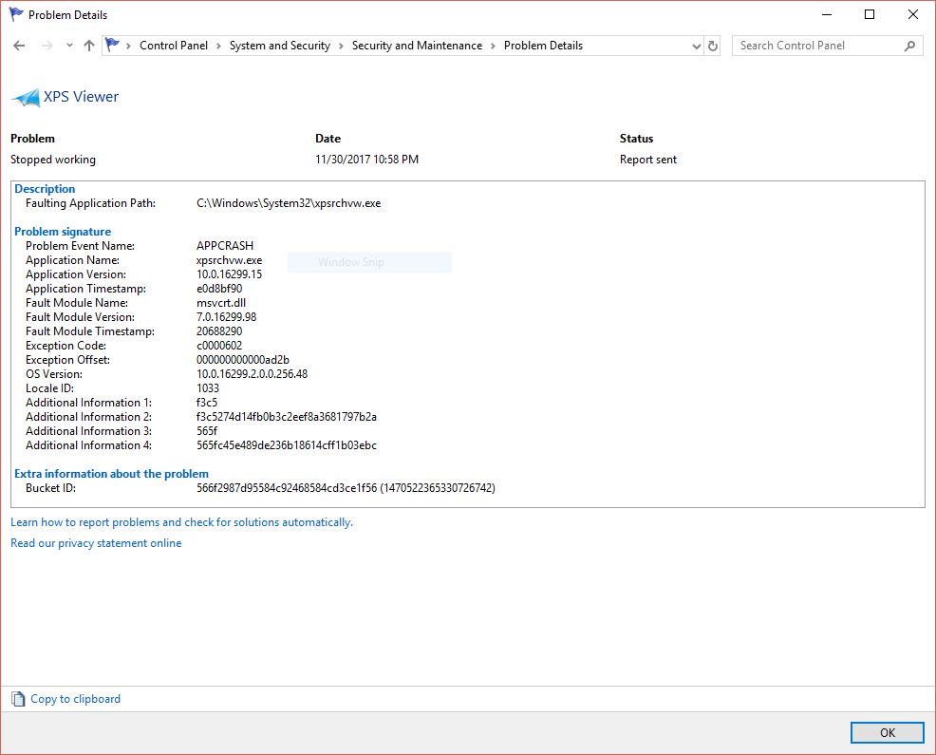Click the Problem signature section heading
Screen dimensions: 936x755
pyautogui.click(x=63, y=232)
